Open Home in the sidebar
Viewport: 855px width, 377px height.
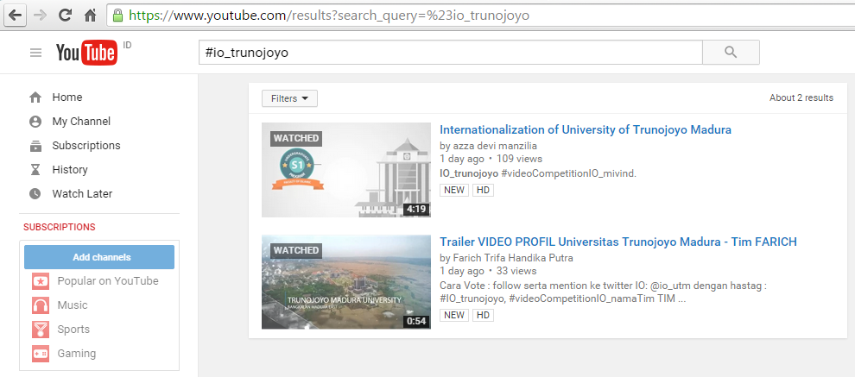point(67,97)
